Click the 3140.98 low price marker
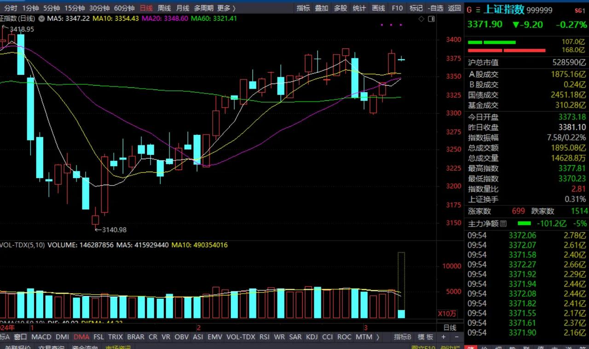This screenshot has height=349, width=589. tap(111, 230)
